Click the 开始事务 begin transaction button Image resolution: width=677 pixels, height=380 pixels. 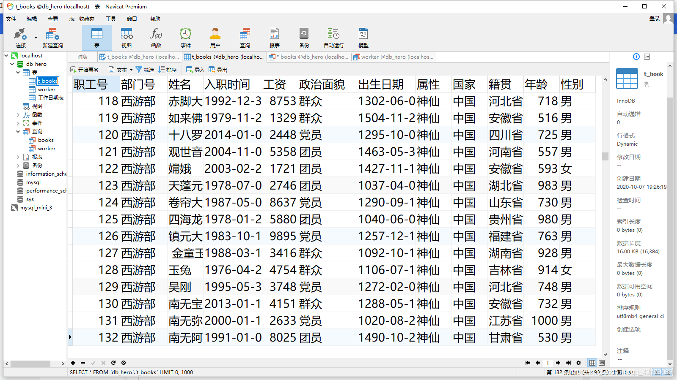(x=85, y=70)
